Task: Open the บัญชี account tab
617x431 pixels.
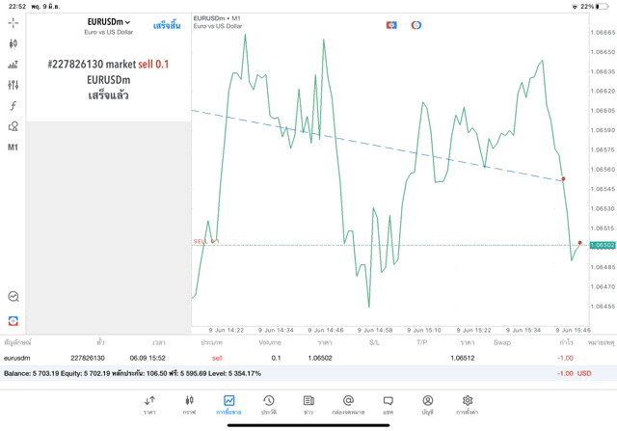Action: [x=427, y=404]
